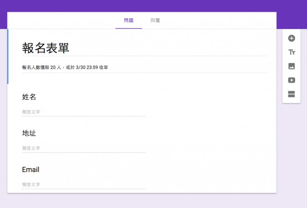Click the form title 報名表單
The height and width of the screenshot is (208, 307).
[46, 48]
